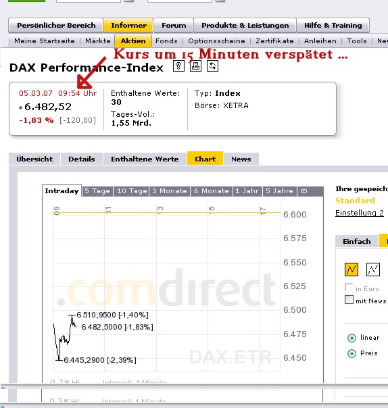The height and width of the screenshot is (408, 388).
Task: Open Hilfe & Training tab
Action: (x=333, y=25)
